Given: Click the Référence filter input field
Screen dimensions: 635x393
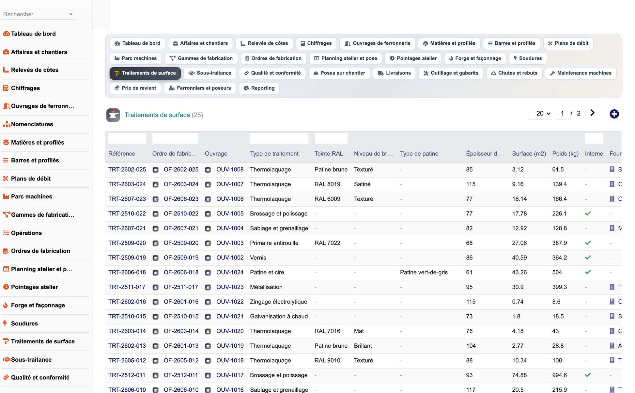Looking at the screenshot, I should 127,138.
